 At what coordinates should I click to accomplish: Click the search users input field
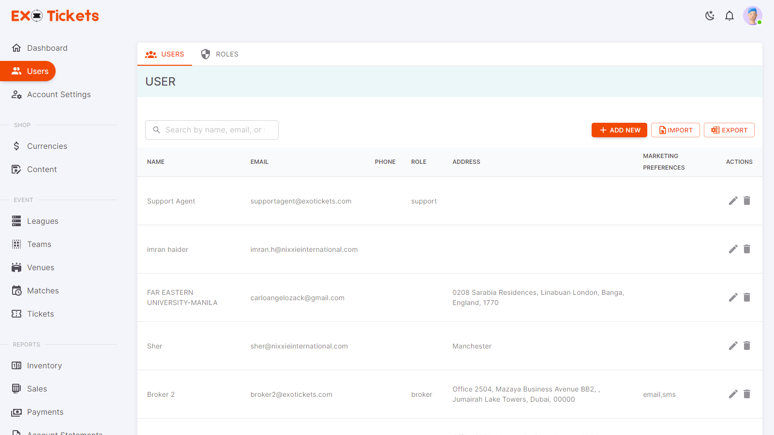pos(211,130)
